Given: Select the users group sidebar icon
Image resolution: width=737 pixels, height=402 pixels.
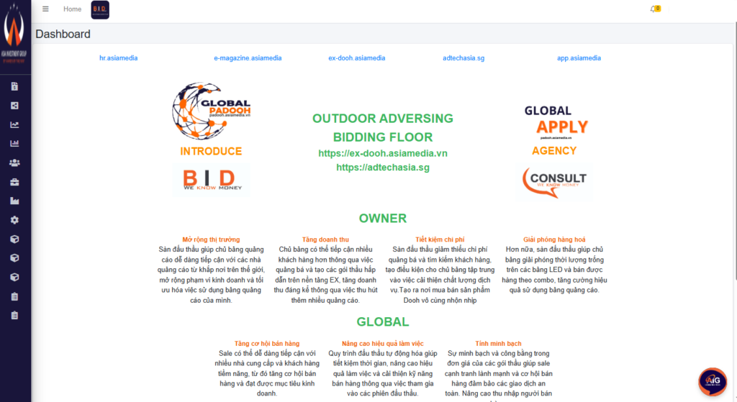Looking at the screenshot, I should click(x=14, y=163).
